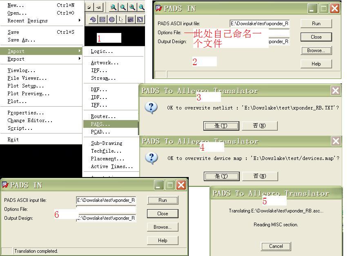The image size is (348, 256).
Task: Focus PADS ASCII input file field, upper window
Action: 259,24
